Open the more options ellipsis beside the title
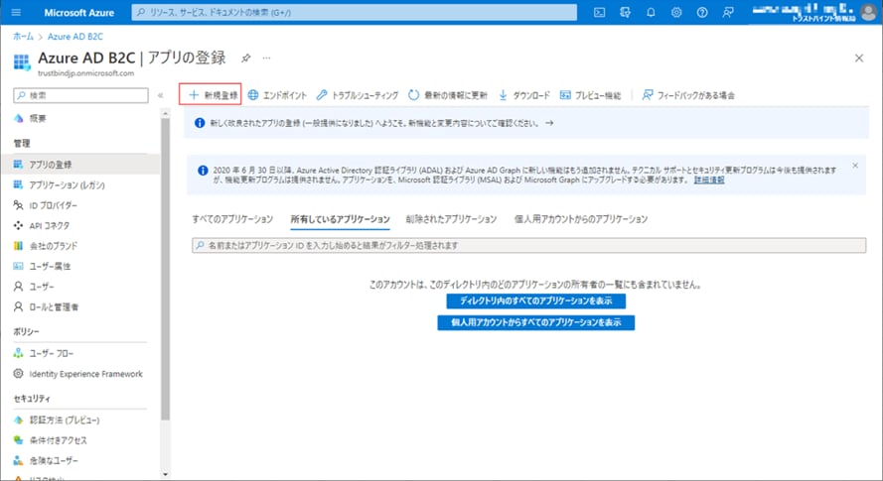Screen dimensions: 883x481 click(266, 58)
